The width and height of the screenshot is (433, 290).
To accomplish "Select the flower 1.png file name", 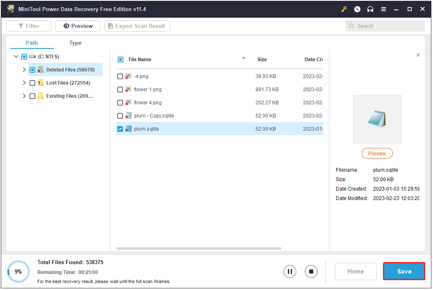I will click(148, 90).
